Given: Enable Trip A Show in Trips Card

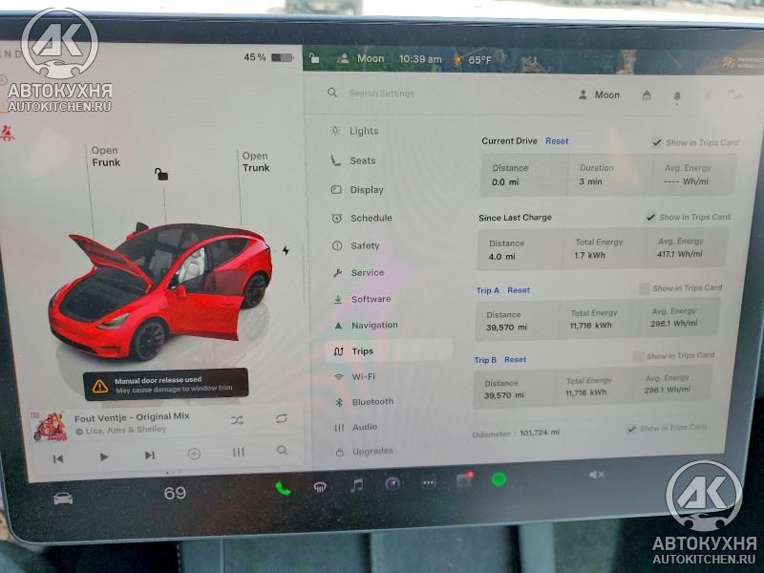Looking at the screenshot, I should pyautogui.click(x=644, y=288).
